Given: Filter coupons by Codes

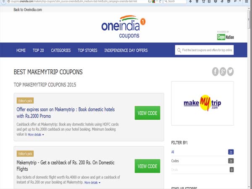Looking at the screenshot, I should 202,161.
